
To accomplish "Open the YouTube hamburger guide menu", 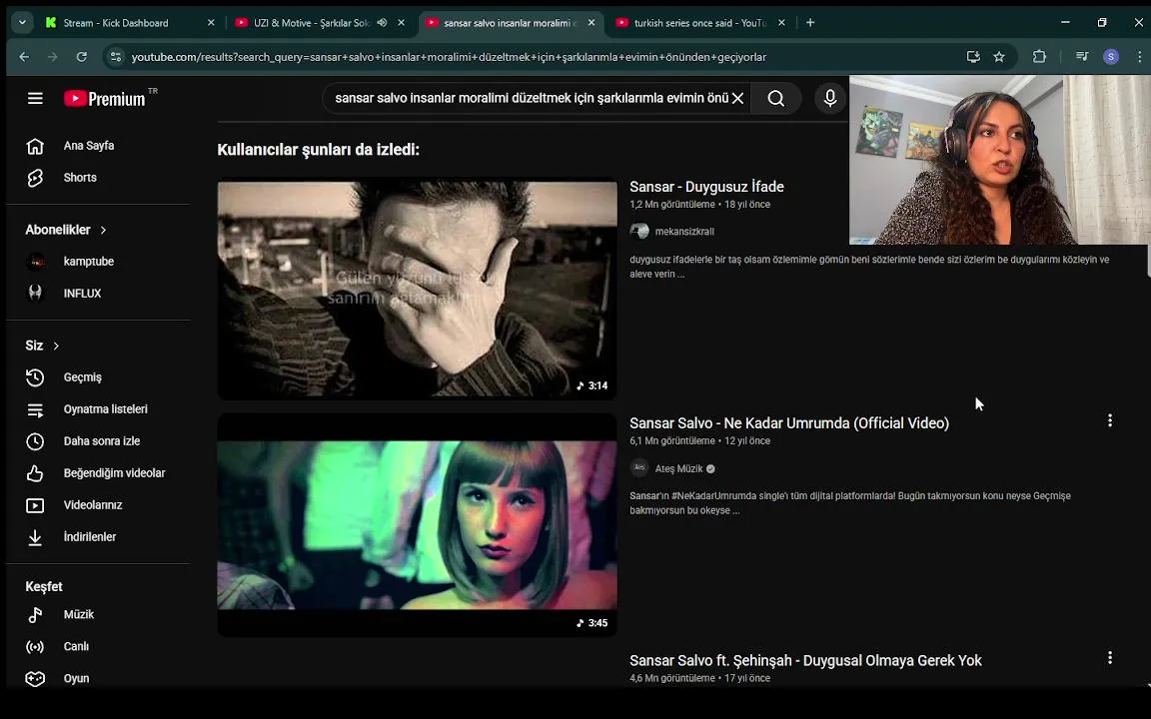I will 35,98.
